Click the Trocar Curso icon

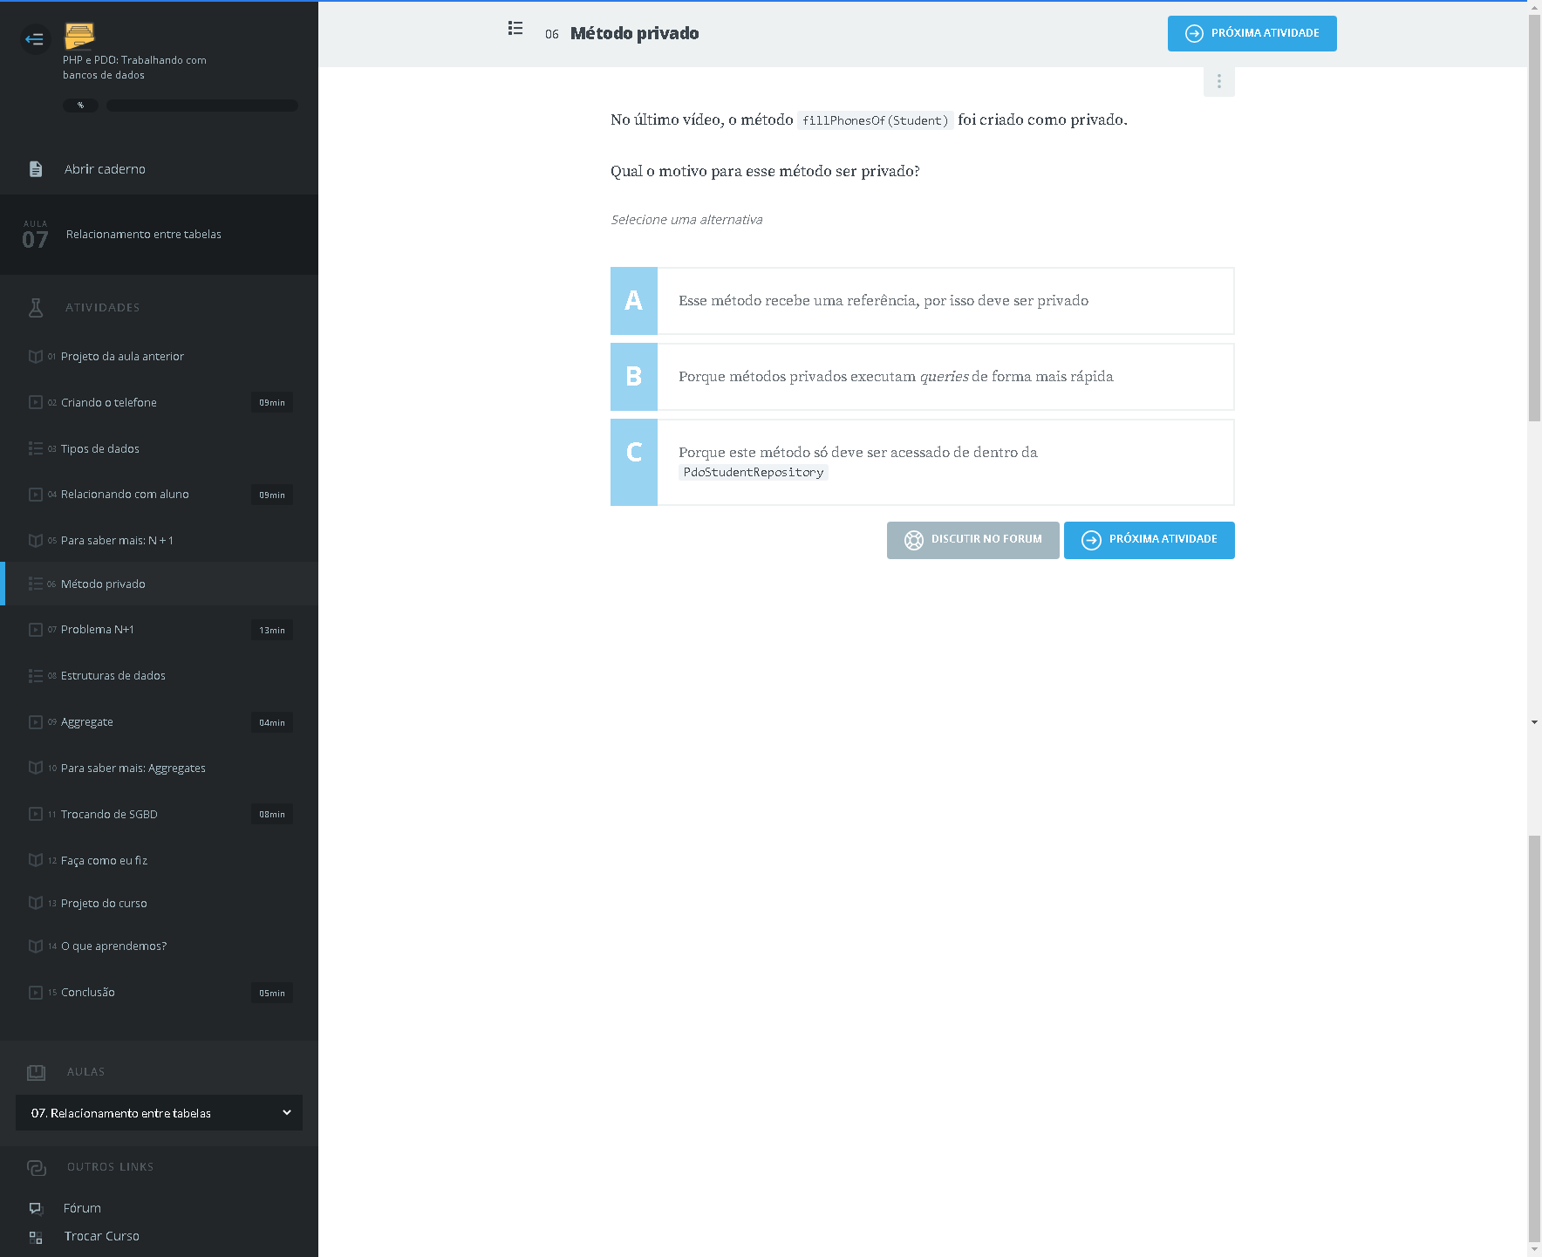click(36, 1237)
